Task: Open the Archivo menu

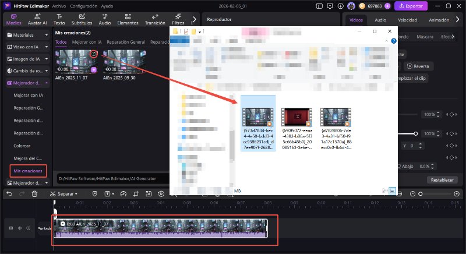Action: click(x=59, y=6)
